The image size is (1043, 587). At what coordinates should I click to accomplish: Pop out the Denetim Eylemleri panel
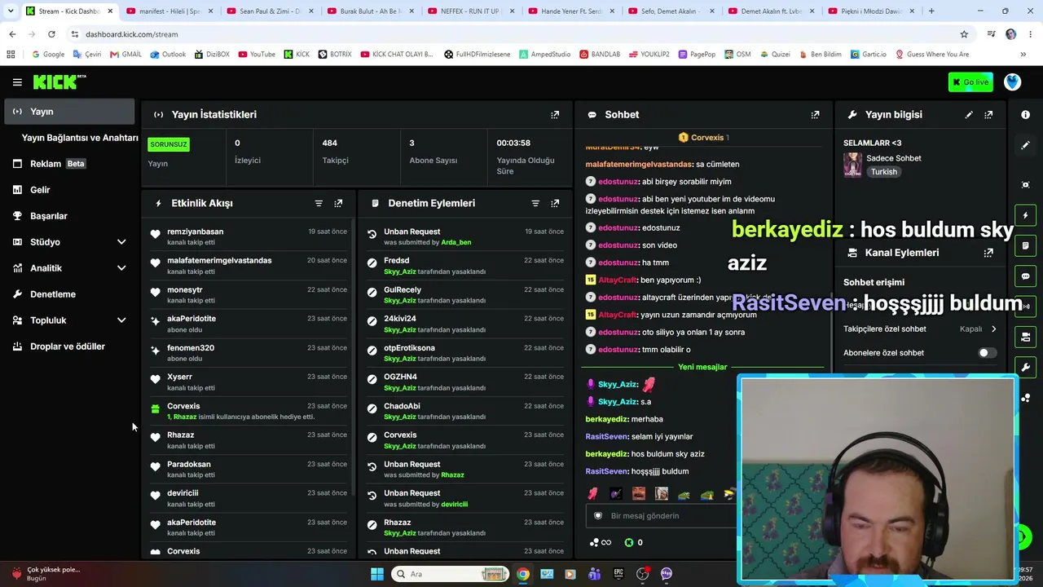(555, 203)
